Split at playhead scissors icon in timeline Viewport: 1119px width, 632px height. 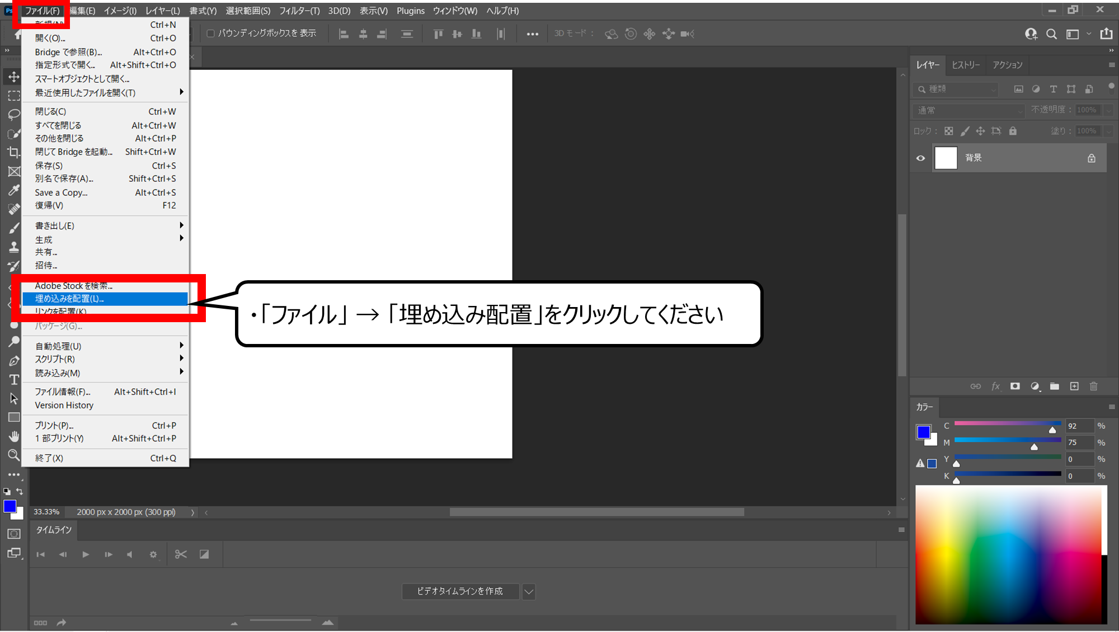181,554
